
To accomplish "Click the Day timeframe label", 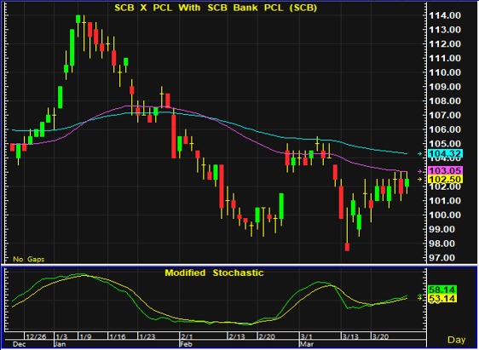I will 456,339.
